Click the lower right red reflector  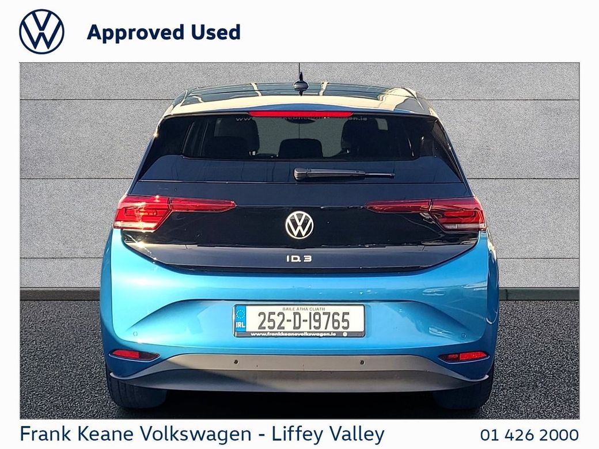click(x=463, y=356)
